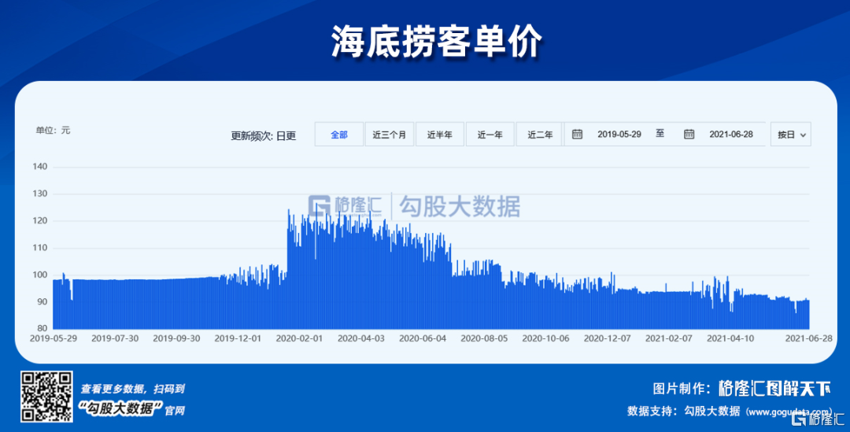Select the 全部 time range tab
The image size is (850, 432).
click(339, 135)
